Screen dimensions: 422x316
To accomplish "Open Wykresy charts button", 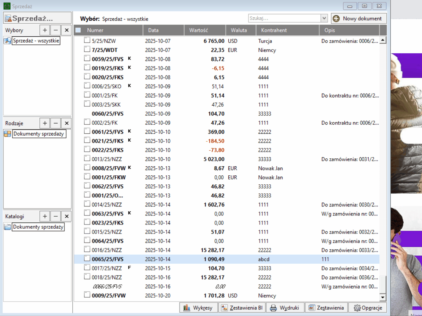I will [199, 308].
